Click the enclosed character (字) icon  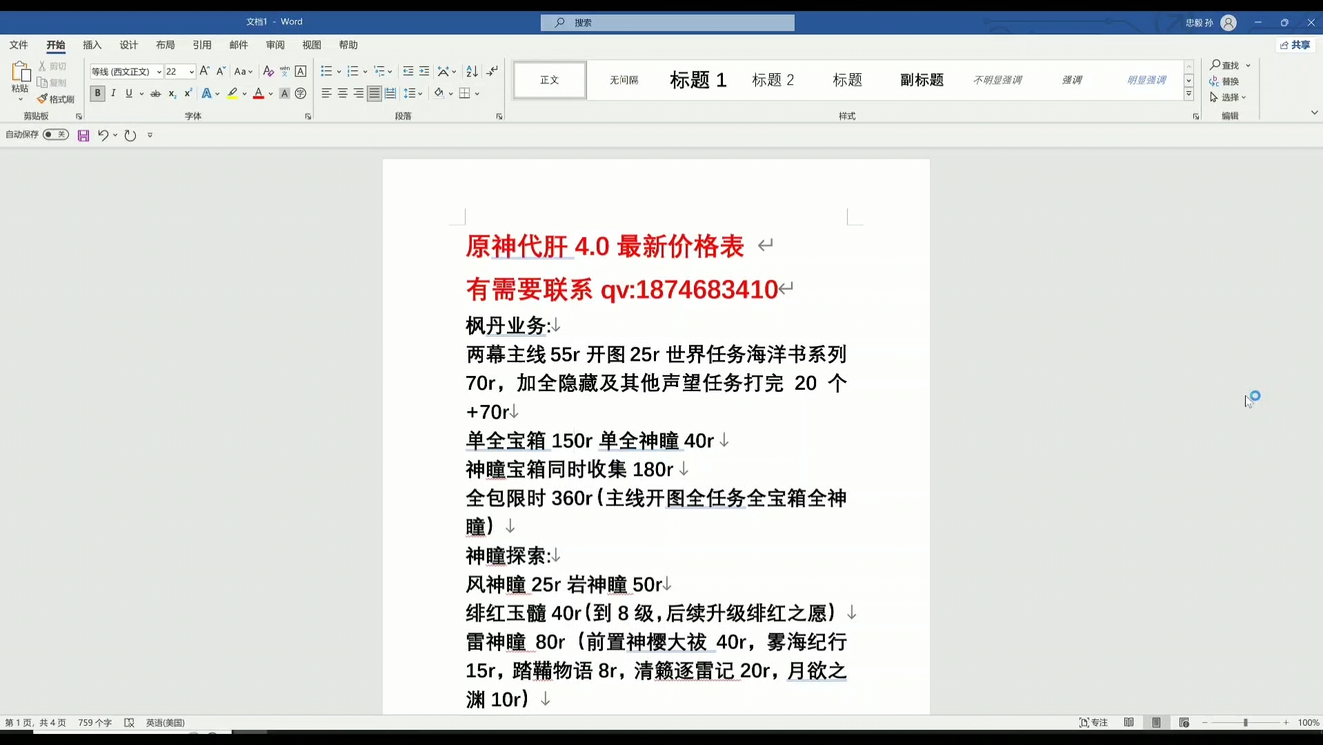pos(301,93)
